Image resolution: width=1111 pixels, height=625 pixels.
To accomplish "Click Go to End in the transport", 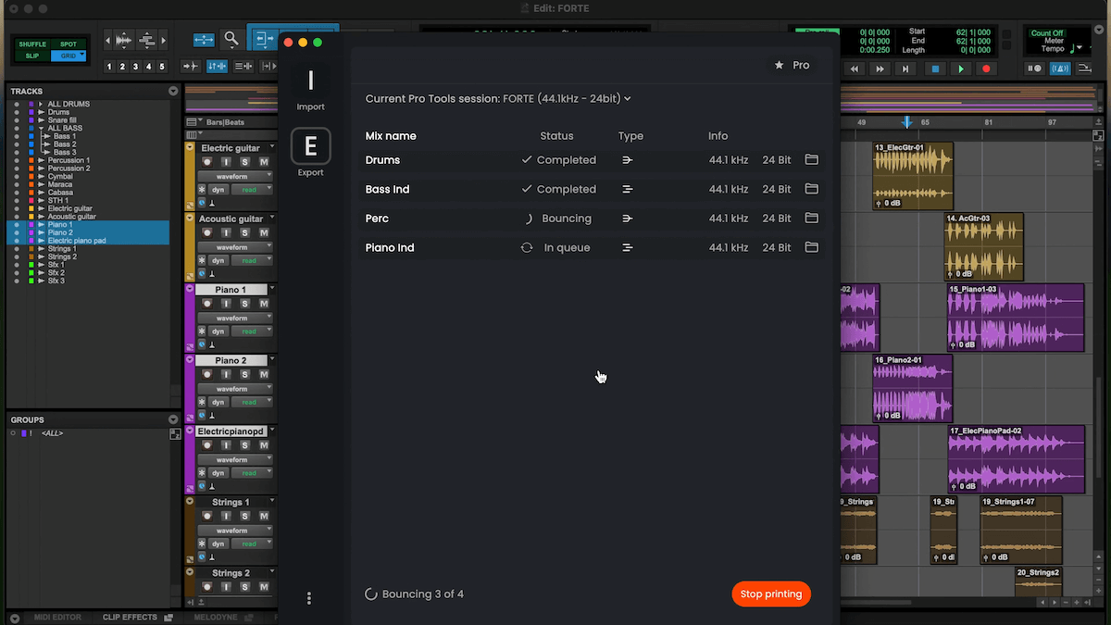I will tap(906, 69).
